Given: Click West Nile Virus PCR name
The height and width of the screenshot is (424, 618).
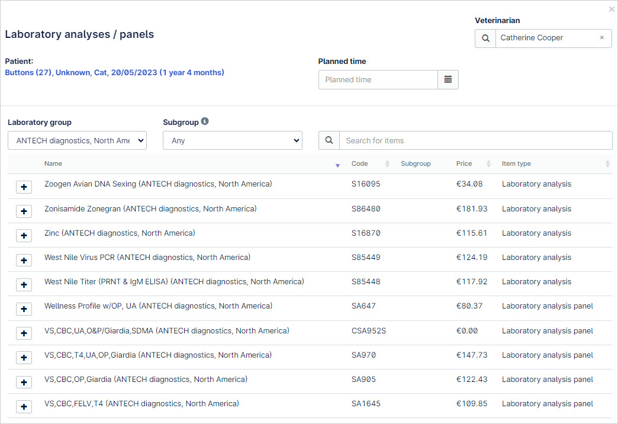Looking at the screenshot, I should pyautogui.click(x=147, y=258).
